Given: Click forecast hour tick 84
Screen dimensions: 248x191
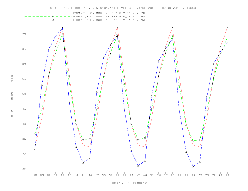Looking at the screenshot, I should [228, 175].
